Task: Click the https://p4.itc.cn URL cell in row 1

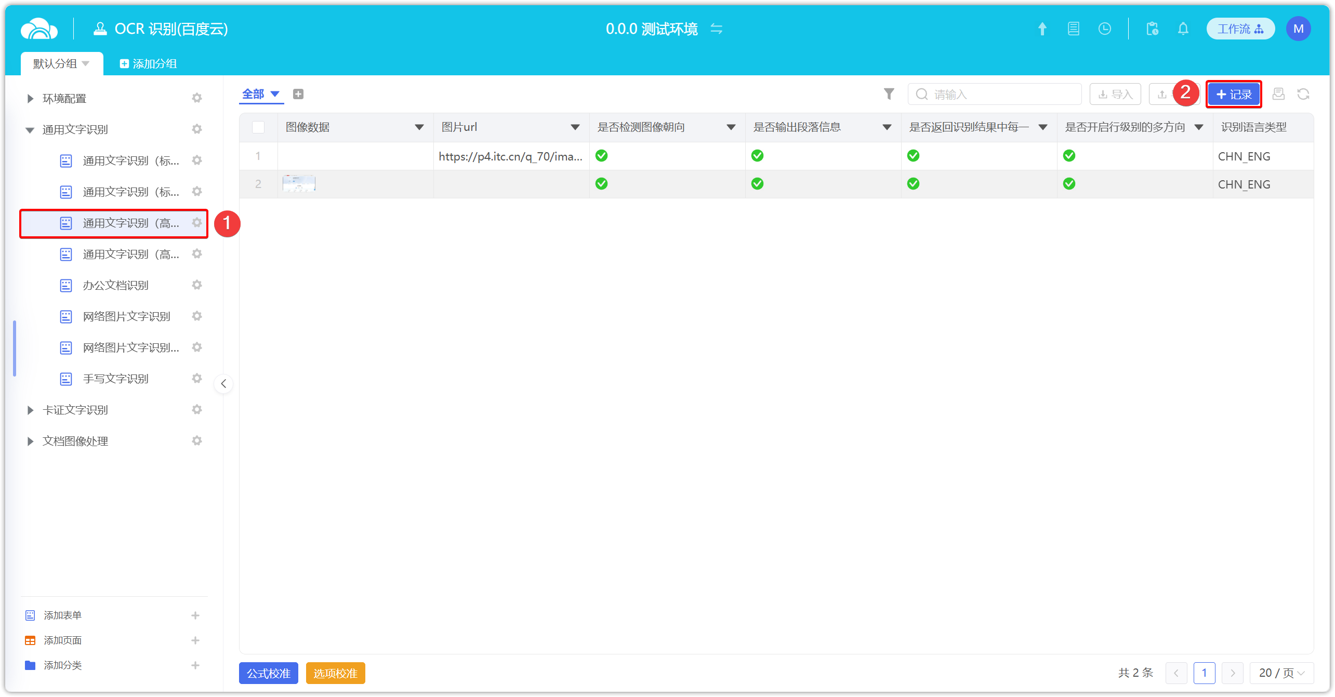Action: tap(511, 156)
